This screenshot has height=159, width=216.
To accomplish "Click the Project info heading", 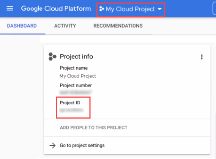I will (x=76, y=57).
